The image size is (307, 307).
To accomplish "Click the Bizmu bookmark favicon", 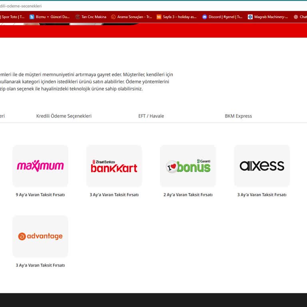I will pos(32,17).
